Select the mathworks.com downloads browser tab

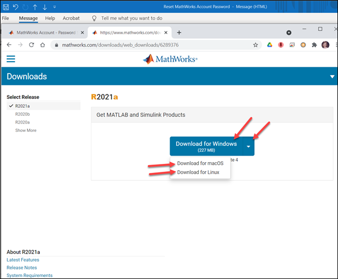click(129, 33)
